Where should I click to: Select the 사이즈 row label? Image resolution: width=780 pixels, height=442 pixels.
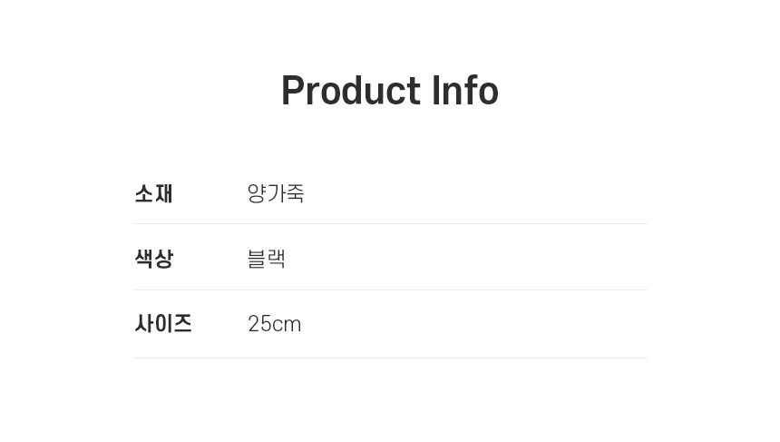click(x=163, y=324)
